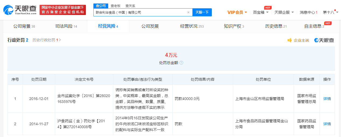Open the 司法风险 tab
Image resolution: width=341 pixels, height=137 pixels.
tap(66, 26)
